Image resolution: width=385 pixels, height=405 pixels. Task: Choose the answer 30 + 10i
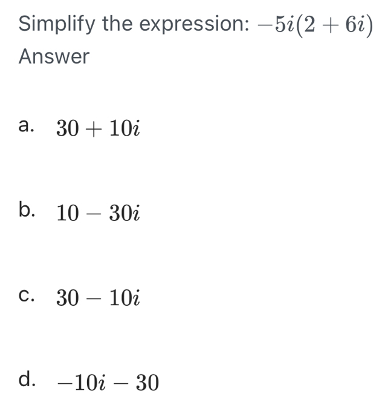pyautogui.click(x=99, y=128)
